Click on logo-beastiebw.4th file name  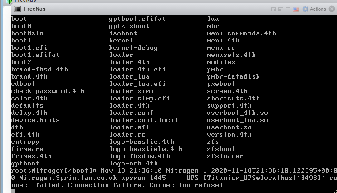(146, 149)
